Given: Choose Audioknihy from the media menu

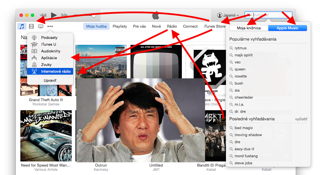Looking at the screenshot, I should [50, 51].
